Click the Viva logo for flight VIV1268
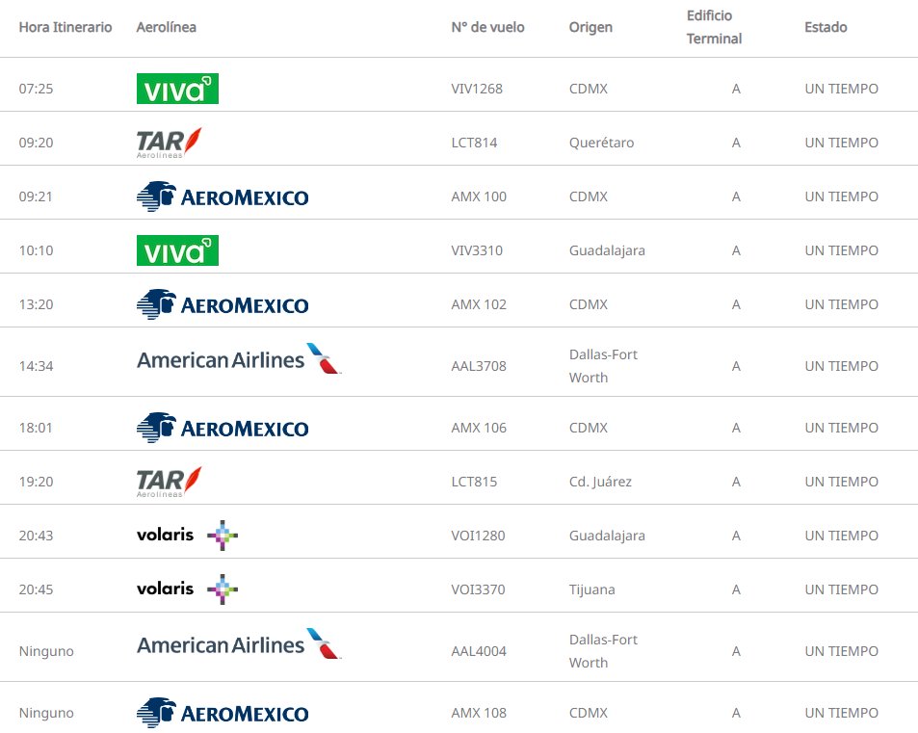Image resolution: width=918 pixels, height=733 pixels. coord(177,89)
